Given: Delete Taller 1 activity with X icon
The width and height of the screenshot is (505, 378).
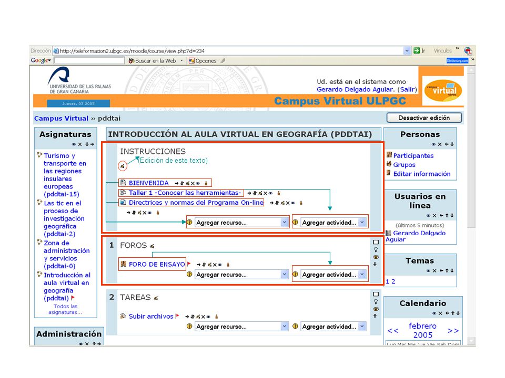Looking at the screenshot, I should tap(265, 193).
